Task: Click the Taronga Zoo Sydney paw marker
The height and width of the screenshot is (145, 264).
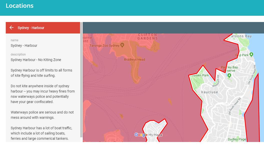Action: pyautogui.click(x=122, y=45)
